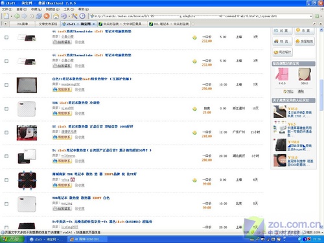324x243 pixels.
Task: Open the history clock toolbar icon
Action: (x=82, y=16)
